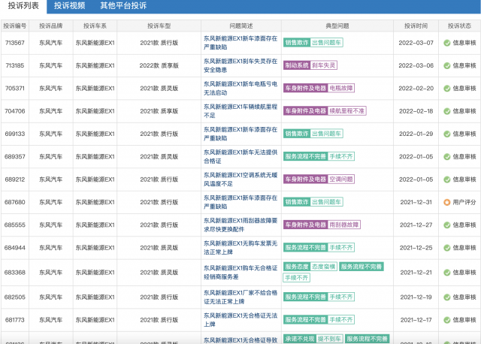
Task: Click the 投诉品牌 column header
Action: [51, 26]
